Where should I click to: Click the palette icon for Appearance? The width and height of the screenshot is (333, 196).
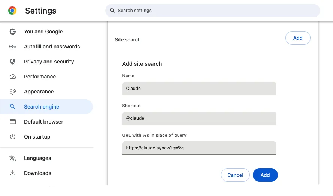[13, 92]
